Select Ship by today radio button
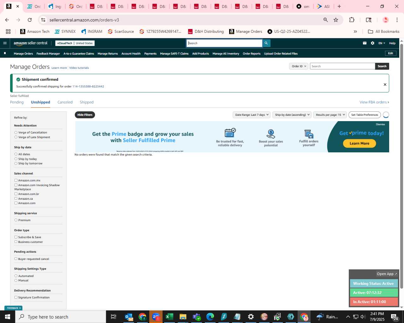This screenshot has width=404, height=323. tap(16, 159)
